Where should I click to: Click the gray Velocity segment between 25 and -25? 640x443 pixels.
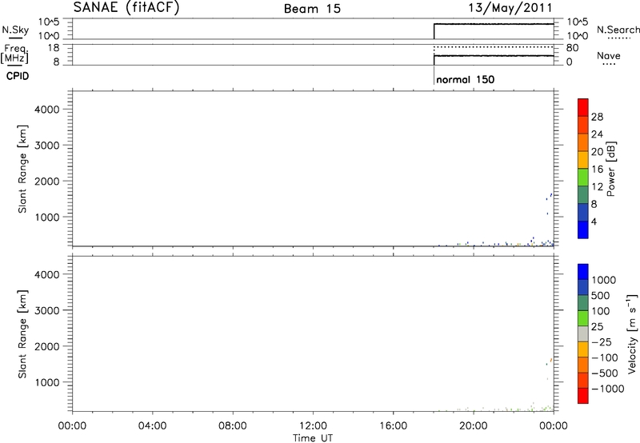[583, 333]
